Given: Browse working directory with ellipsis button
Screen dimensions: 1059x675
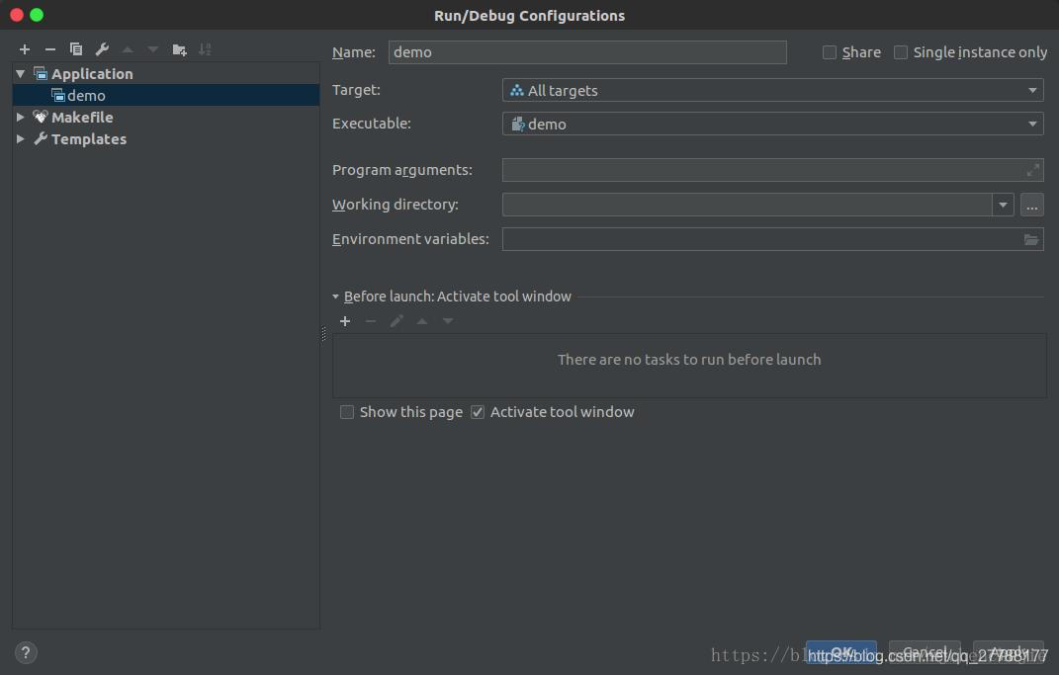Looking at the screenshot, I should (1032, 205).
